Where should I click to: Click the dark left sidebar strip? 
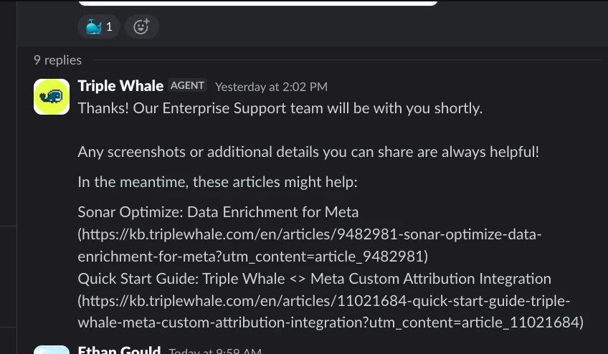(x=8, y=177)
